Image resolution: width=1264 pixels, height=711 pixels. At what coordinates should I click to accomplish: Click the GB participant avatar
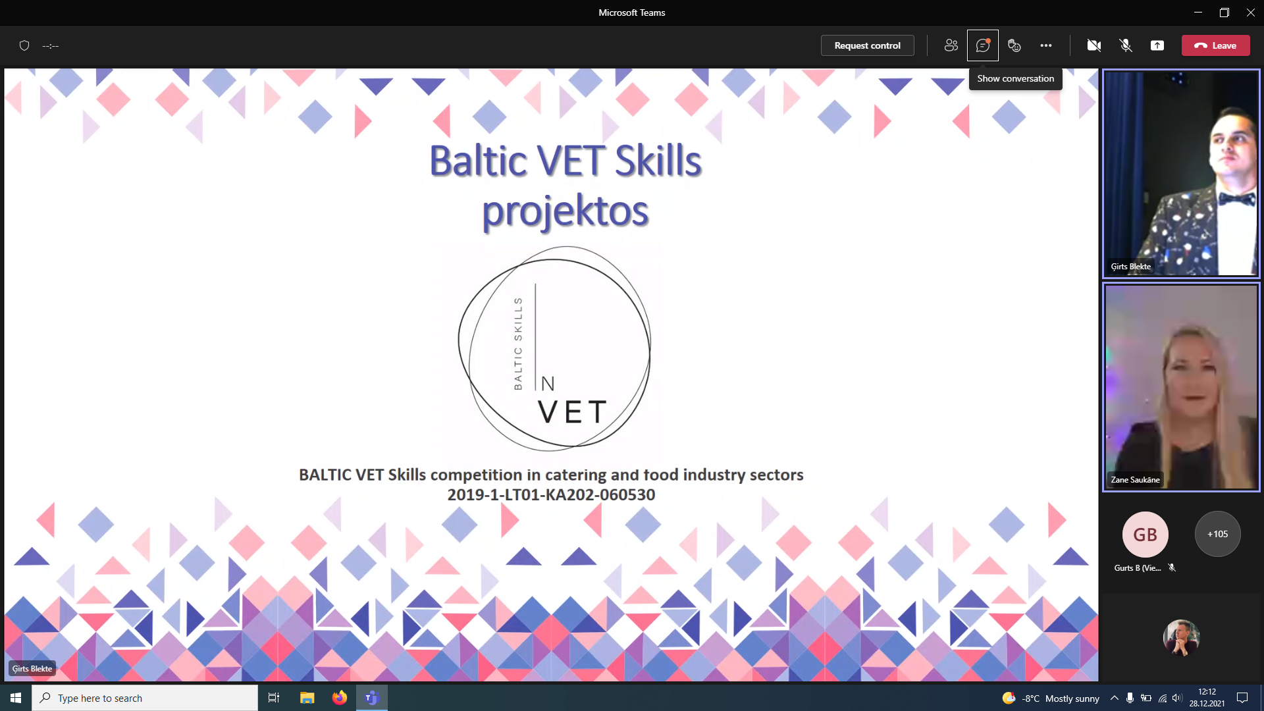click(x=1145, y=534)
